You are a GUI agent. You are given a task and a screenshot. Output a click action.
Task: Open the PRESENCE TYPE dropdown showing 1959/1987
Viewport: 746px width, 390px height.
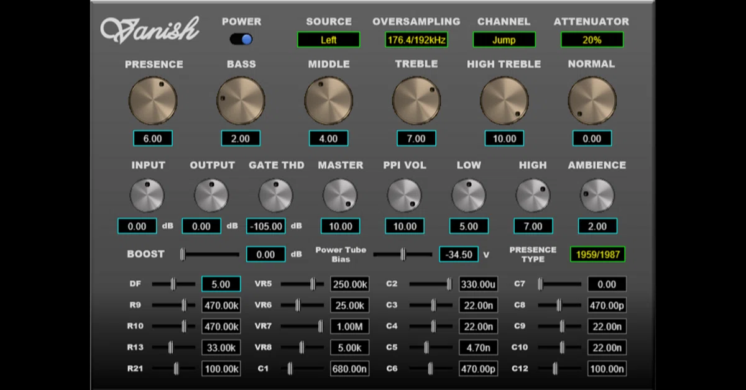[x=597, y=254]
